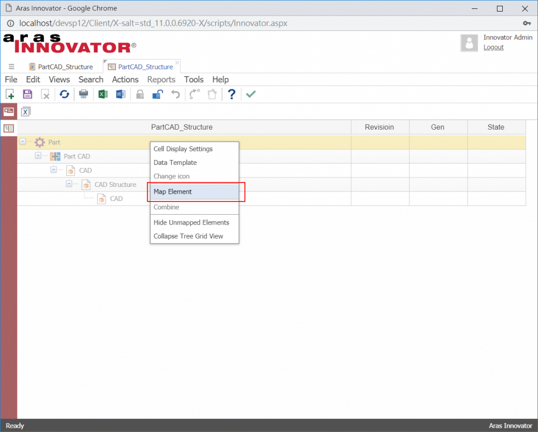This screenshot has height=432, width=538.
Task: Click the copy/paste clipboard toolbar icon
Action: [x=212, y=94]
